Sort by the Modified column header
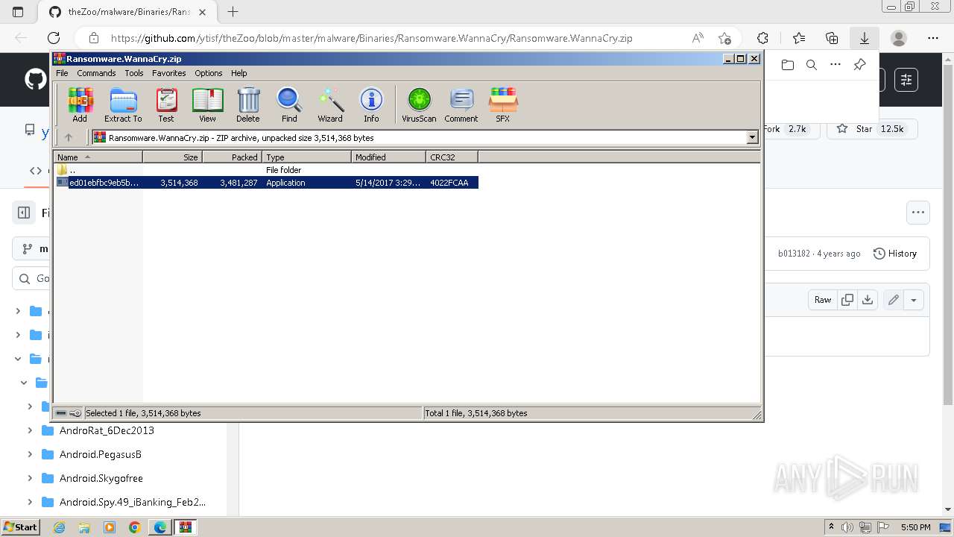Viewport: 954px width, 537px height. tap(388, 157)
